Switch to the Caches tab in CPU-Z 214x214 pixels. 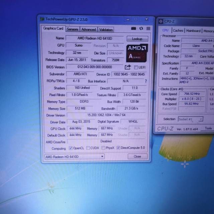point(178,31)
